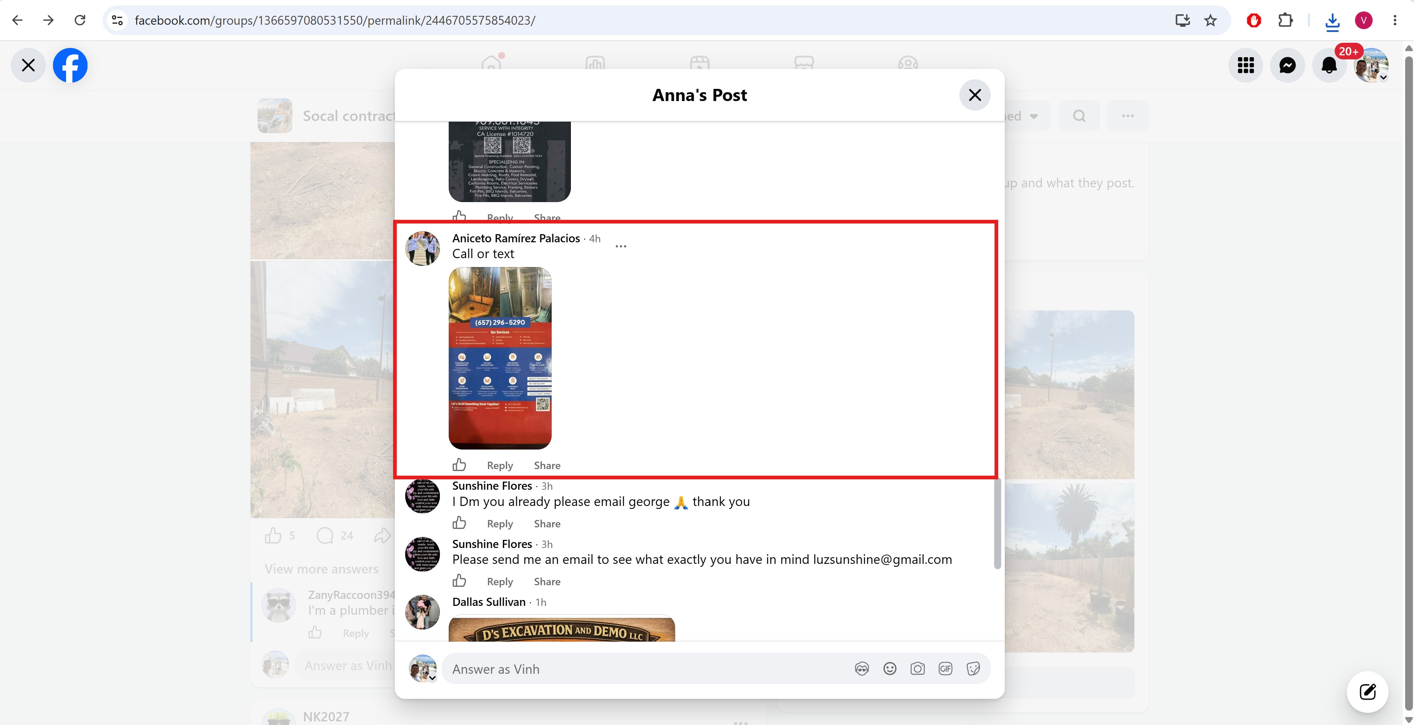Viewport: 1414px width, 725px height.
Task: Like Sunshine Flores's 'Please send me an email' comment
Action: tap(459, 581)
